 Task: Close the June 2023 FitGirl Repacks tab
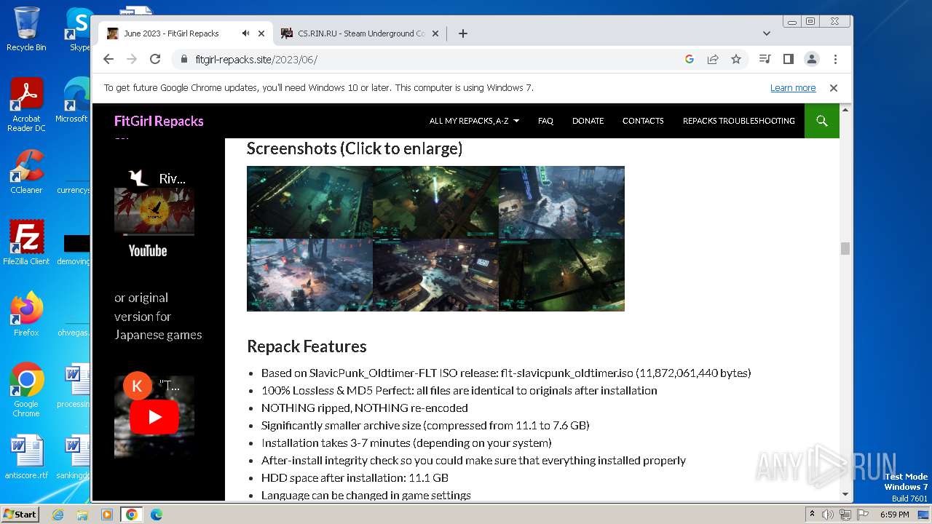(x=261, y=33)
